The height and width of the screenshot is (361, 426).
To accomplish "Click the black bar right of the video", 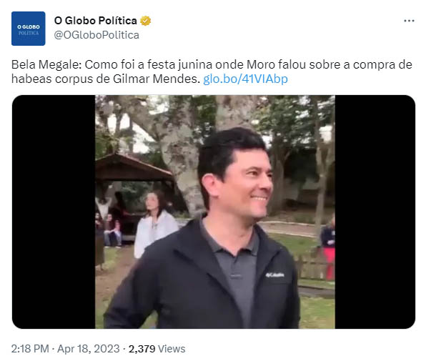I will tap(375, 212).
